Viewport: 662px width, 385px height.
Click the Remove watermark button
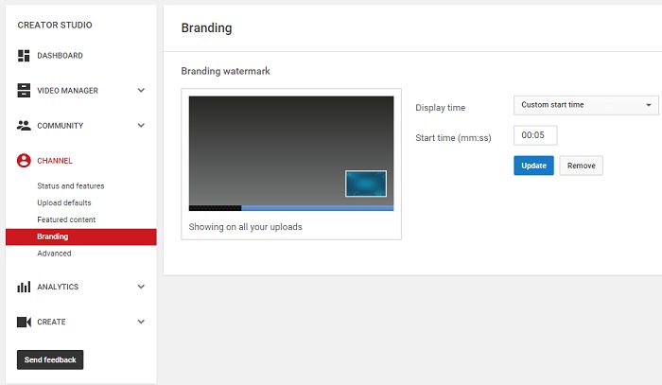tap(582, 166)
